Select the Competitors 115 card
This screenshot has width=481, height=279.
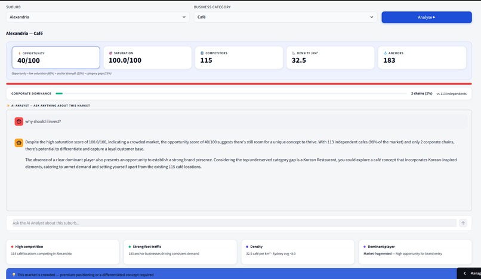click(x=239, y=57)
